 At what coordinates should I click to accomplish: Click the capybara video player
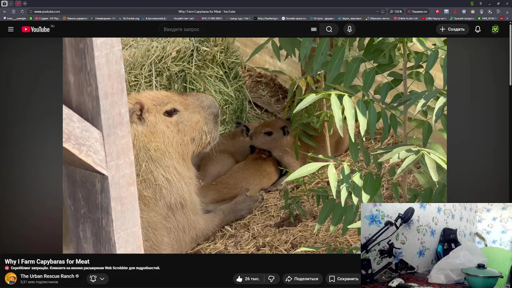point(255,146)
